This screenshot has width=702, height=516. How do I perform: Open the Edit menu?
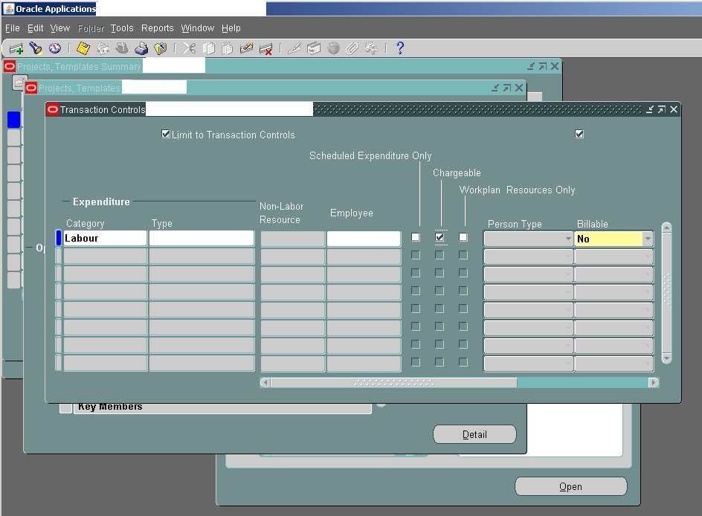pos(36,28)
